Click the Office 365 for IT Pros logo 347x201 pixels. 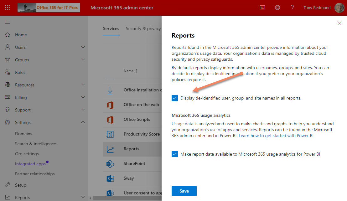click(49, 8)
